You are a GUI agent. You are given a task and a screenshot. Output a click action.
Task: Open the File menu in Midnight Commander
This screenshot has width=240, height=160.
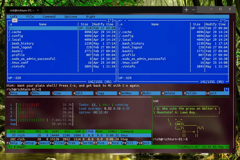click(30, 16)
